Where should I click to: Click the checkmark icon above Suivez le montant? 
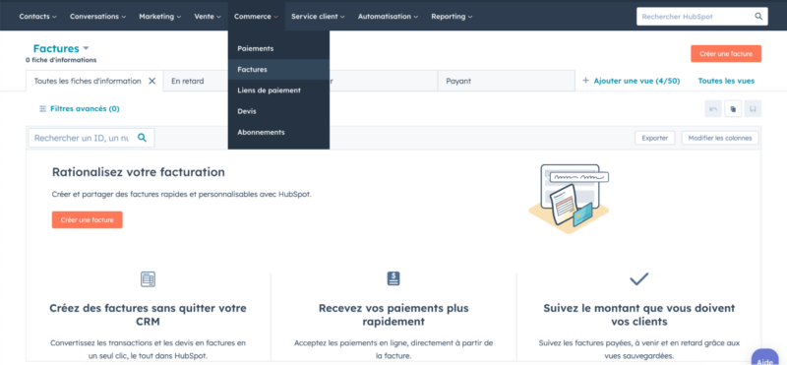click(638, 279)
